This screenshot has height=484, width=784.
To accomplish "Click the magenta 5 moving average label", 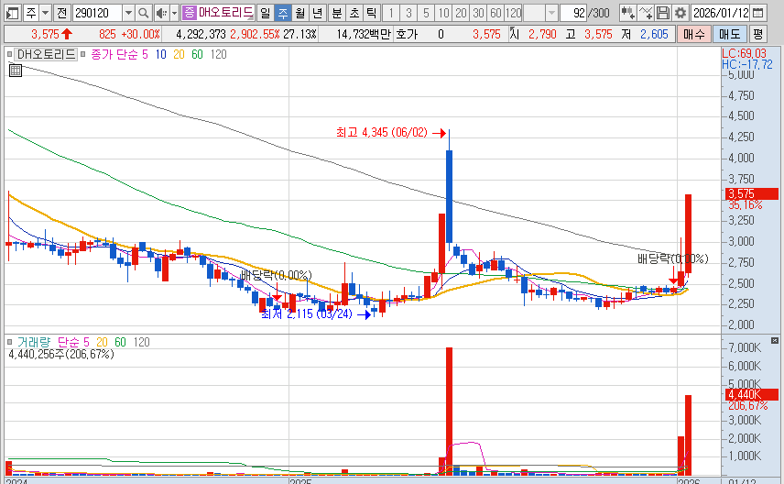I will (x=145, y=54).
